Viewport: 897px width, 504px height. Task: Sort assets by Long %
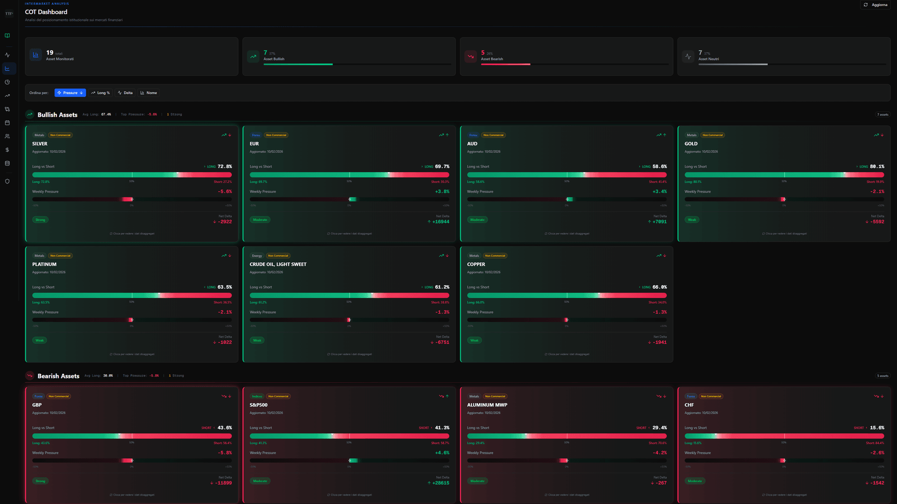tap(100, 93)
